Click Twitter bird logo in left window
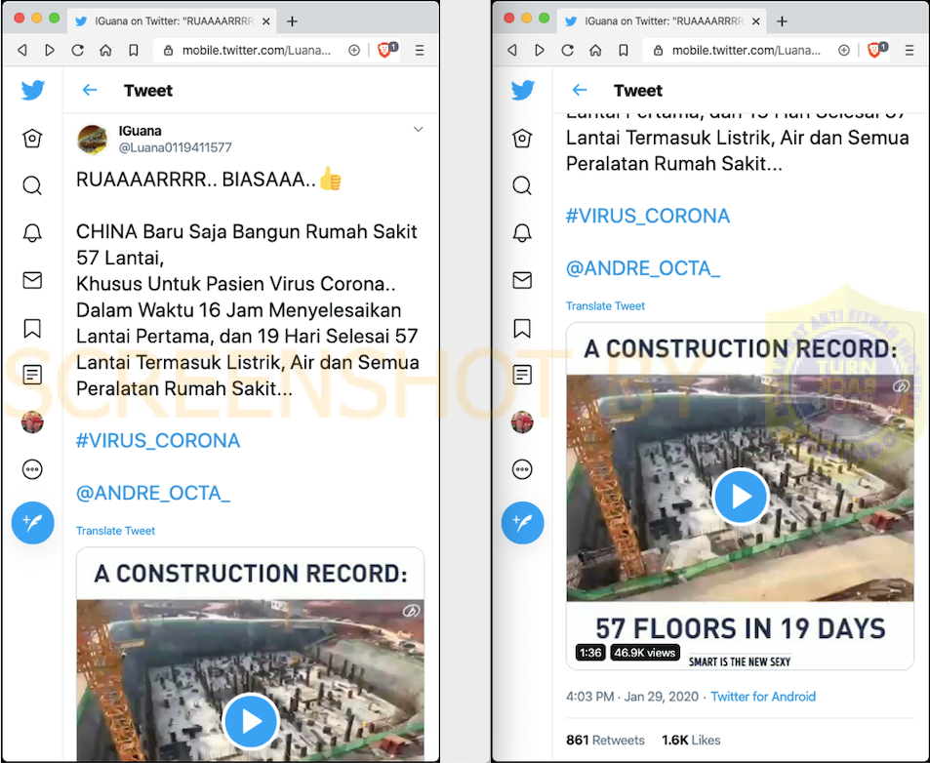The image size is (930, 763). pos(32,90)
